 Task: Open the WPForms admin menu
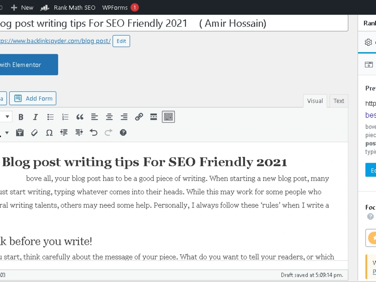(x=115, y=8)
